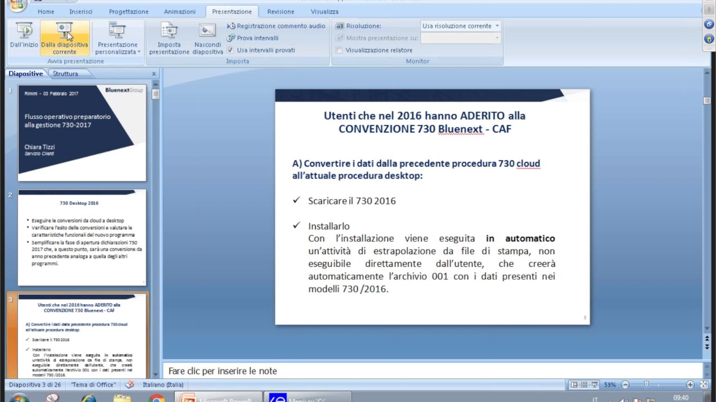Open the Progettazione tab
This screenshot has height=402, width=716.
tap(129, 12)
